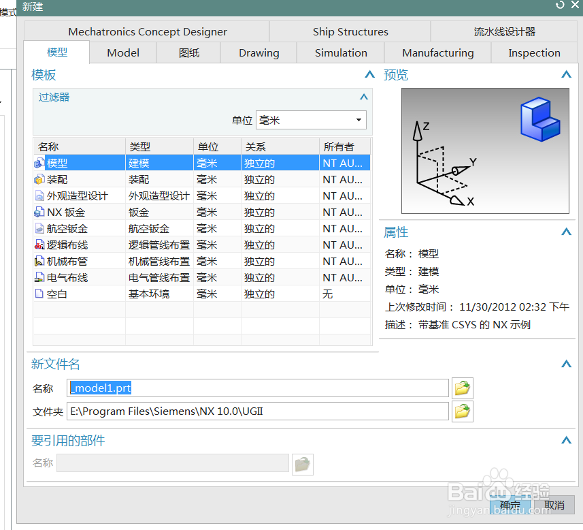Collapse the 预览 section
Image resolution: width=583 pixels, height=530 pixels.
tap(566, 74)
